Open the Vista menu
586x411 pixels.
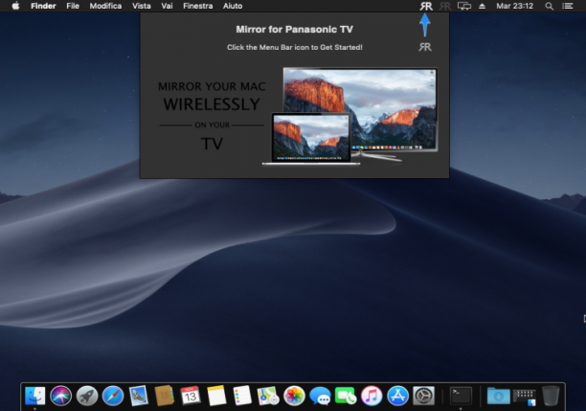point(142,6)
